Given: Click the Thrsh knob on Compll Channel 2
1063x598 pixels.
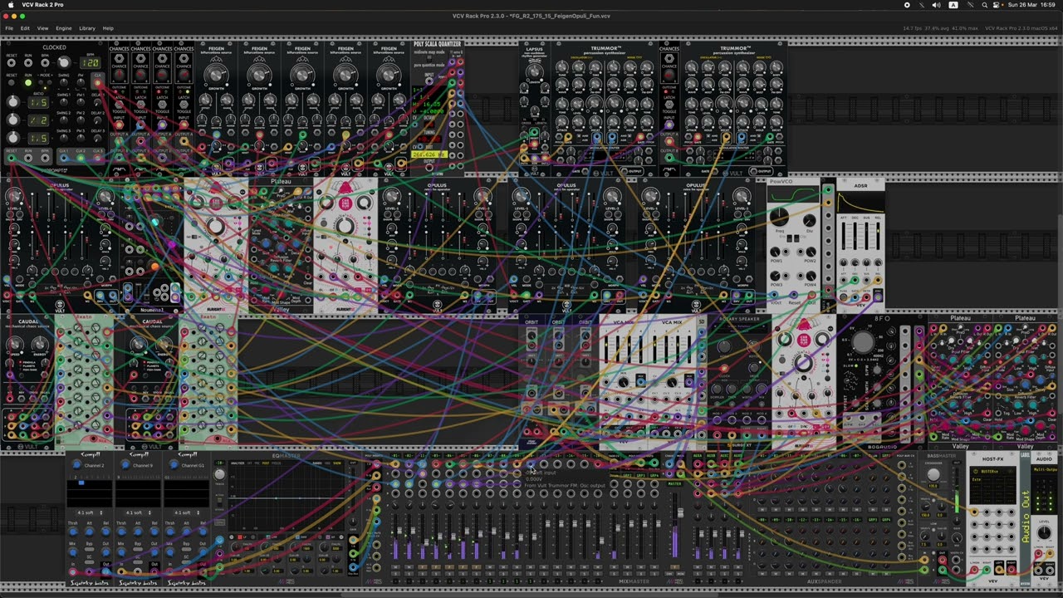Looking at the screenshot, I should (x=73, y=532).
